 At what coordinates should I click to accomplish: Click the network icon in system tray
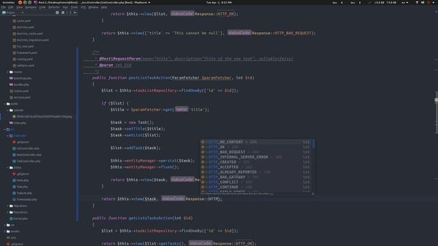pos(417,2)
